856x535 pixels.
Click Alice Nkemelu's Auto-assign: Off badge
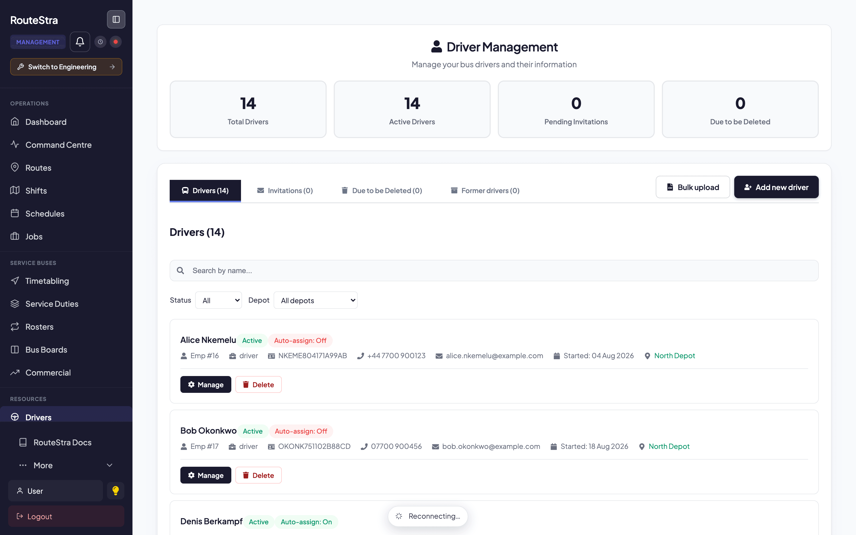click(x=300, y=340)
